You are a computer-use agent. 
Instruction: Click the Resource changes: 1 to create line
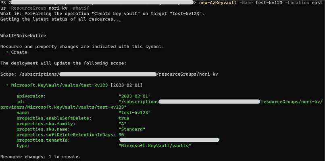click(x=40, y=157)
